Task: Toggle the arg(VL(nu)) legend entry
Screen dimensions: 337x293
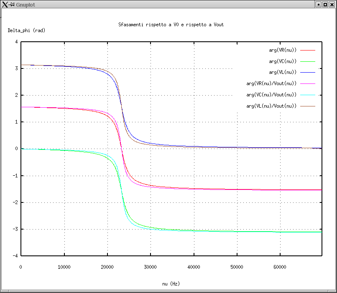Action: (283, 72)
